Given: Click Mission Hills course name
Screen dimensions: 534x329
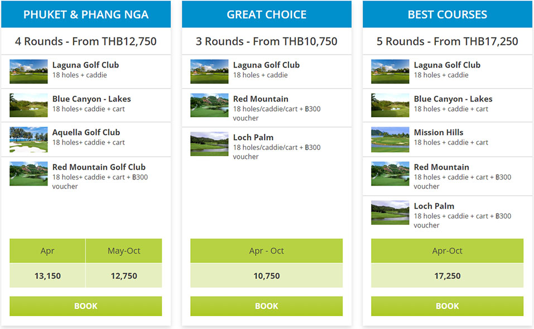Looking at the screenshot, I should (x=439, y=132).
